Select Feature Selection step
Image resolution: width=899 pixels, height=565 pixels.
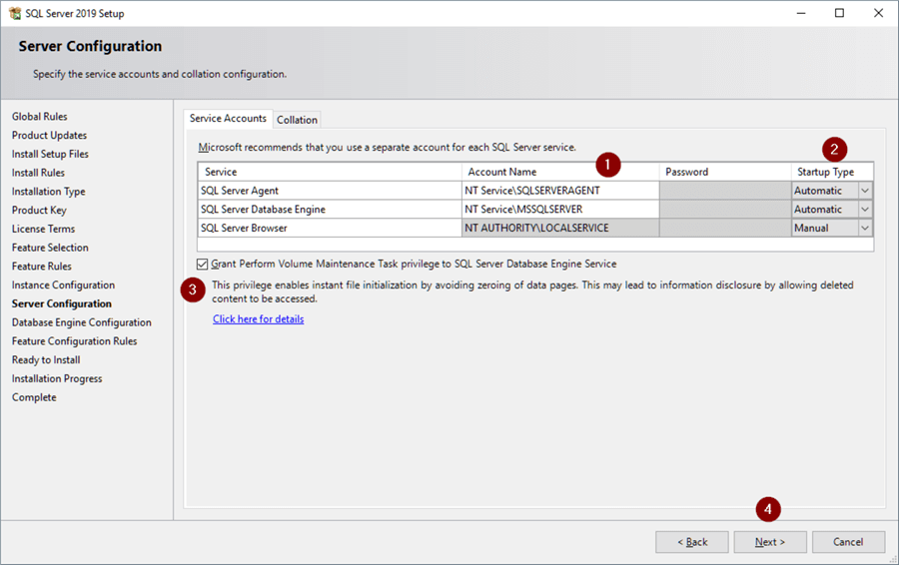coord(50,248)
